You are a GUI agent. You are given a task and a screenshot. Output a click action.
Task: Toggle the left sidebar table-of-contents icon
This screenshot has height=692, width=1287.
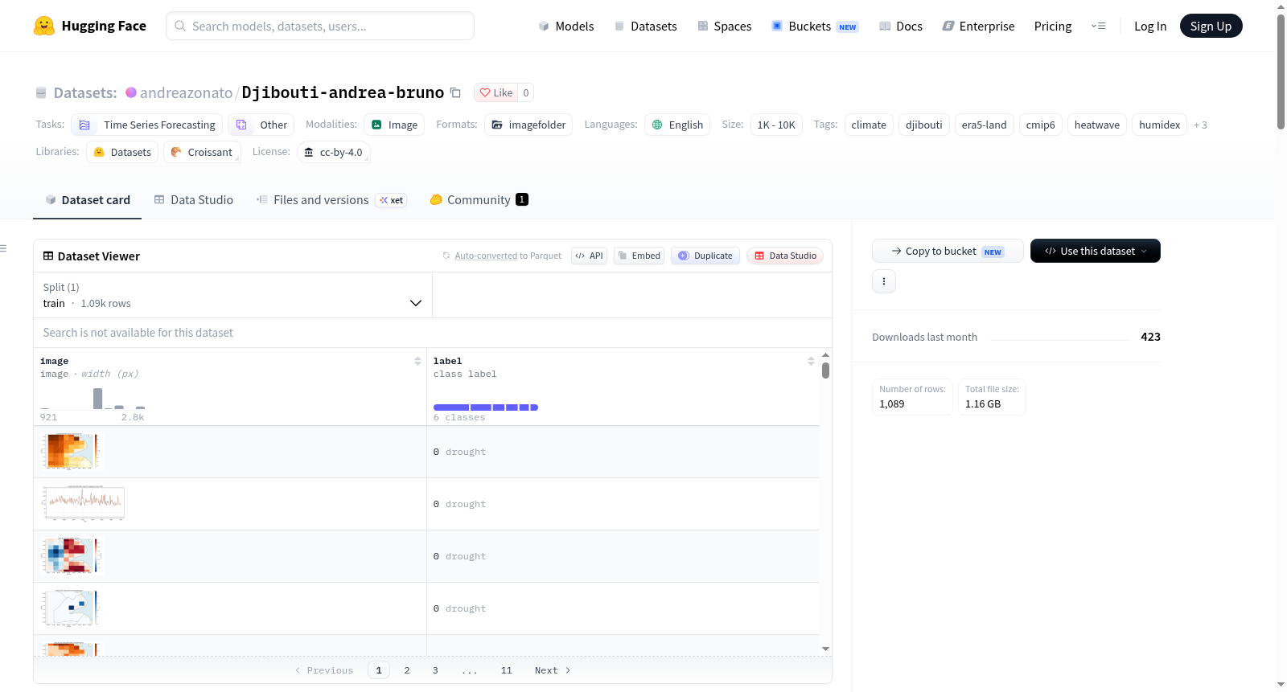(x=4, y=248)
